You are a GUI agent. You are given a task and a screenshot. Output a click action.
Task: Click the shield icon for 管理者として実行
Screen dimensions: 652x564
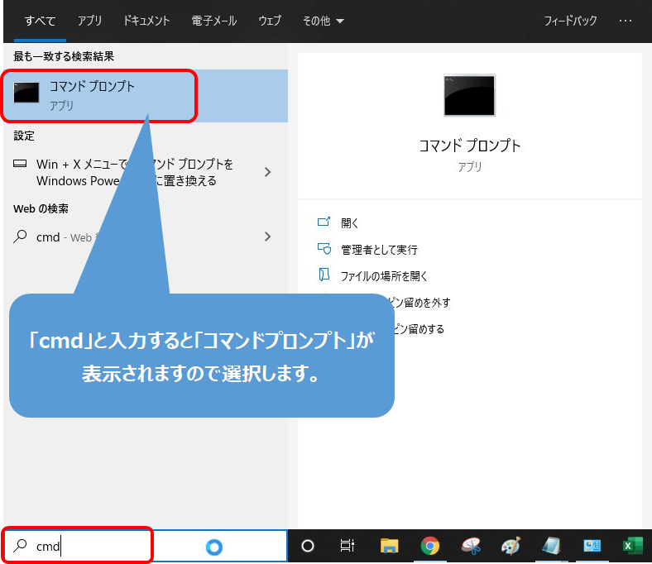click(324, 249)
